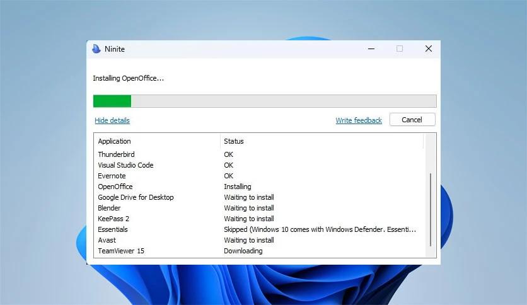The width and height of the screenshot is (527, 305).
Task: Click the Downloading status for TeamViewer 15
Action: point(243,251)
